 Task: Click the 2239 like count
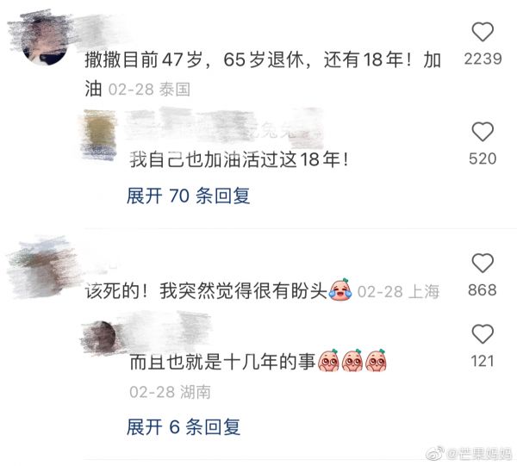[483, 59]
